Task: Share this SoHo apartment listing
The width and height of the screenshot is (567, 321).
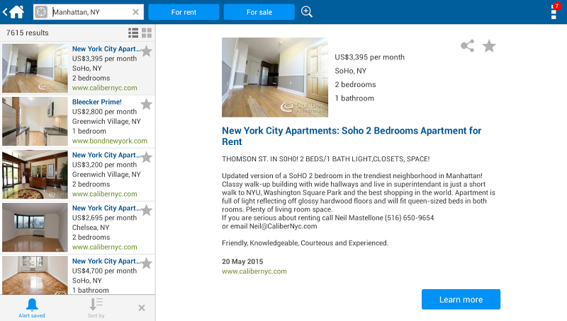Action: click(x=467, y=46)
